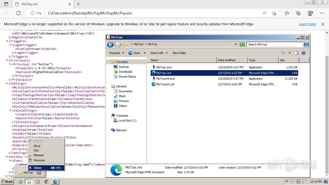Open Favorites in navigation pane
329x185 pixels.
pyautogui.click(x=122, y=62)
